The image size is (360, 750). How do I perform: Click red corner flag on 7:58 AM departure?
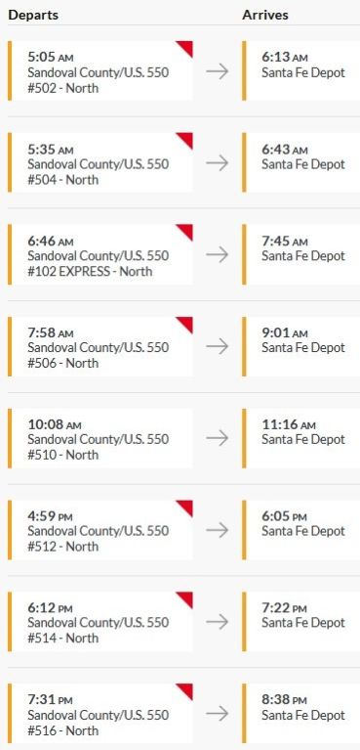click(x=186, y=323)
